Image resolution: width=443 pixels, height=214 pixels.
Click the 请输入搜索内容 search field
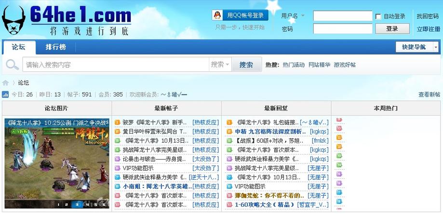click(x=116, y=65)
